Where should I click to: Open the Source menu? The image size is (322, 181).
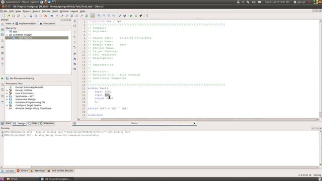(36, 11)
